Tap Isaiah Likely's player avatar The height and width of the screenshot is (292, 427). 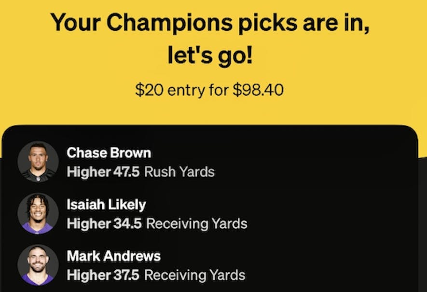click(x=38, y=214)
